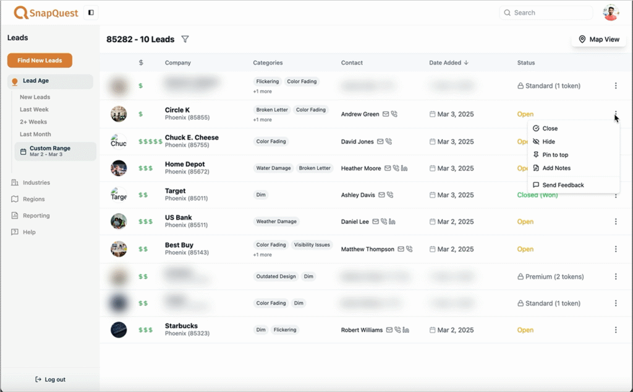This screenshot has height=392, width=633.
Task: Click the Outdated Design category tag
Action: 276,276
